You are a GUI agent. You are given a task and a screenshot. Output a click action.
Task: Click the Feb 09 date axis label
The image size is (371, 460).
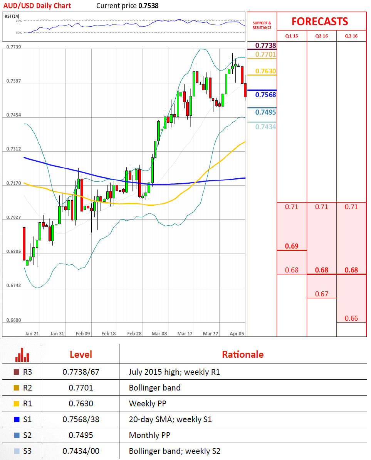coord(83,333)
